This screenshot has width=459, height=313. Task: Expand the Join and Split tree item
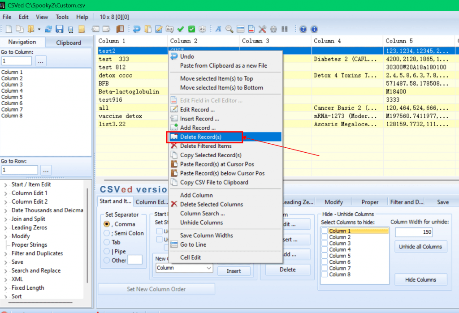point(5,219)
